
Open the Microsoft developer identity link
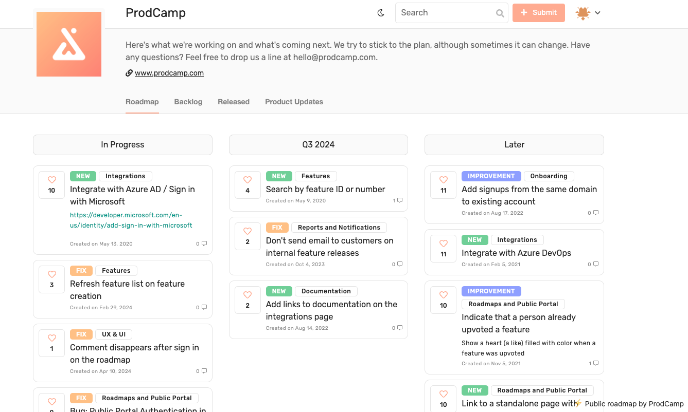point(131,220)
